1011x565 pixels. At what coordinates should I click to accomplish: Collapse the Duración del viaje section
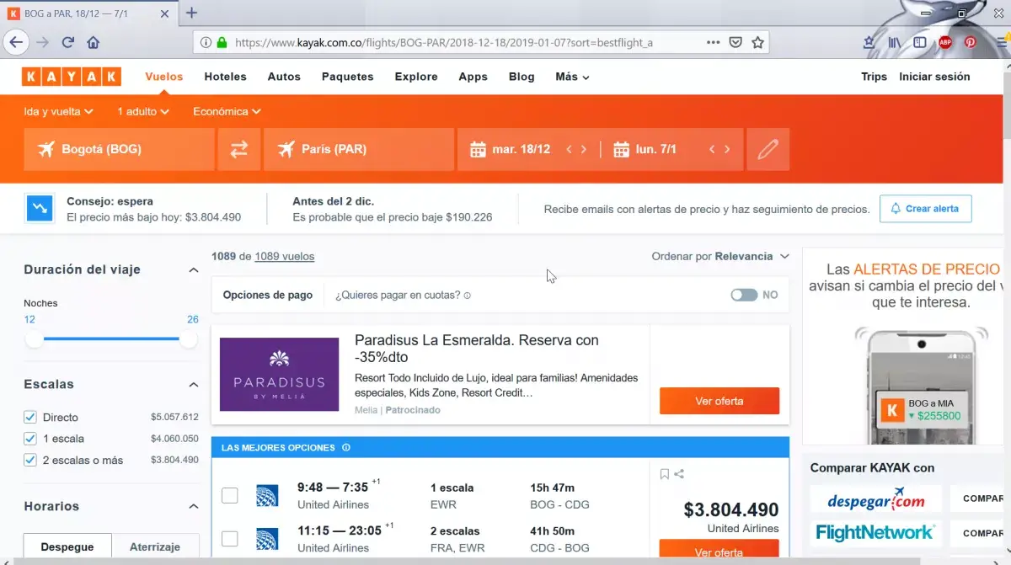(x=193, y=270)
